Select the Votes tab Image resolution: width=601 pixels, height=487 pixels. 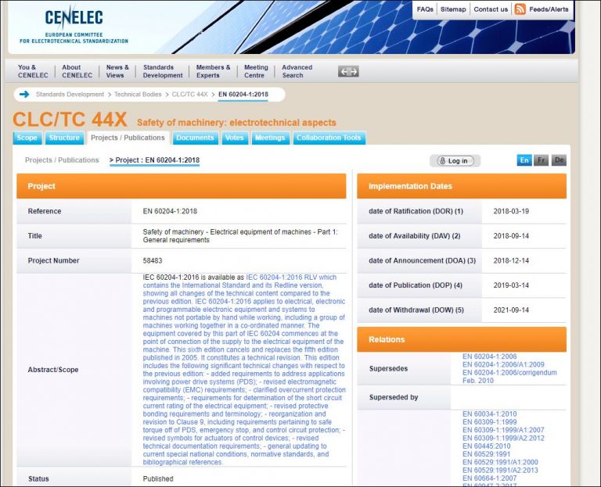(x=234, y=138)
